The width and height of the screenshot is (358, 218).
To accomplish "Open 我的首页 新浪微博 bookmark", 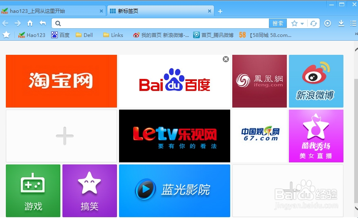I will point(161,35).
